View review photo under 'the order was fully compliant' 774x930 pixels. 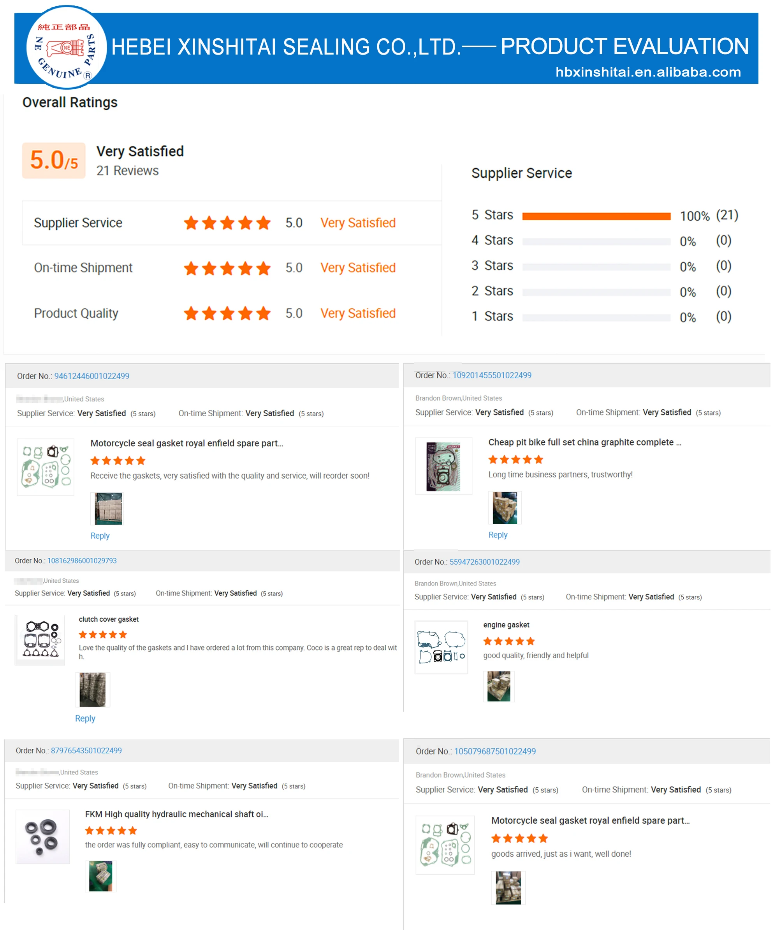click(x=100, y=876)
